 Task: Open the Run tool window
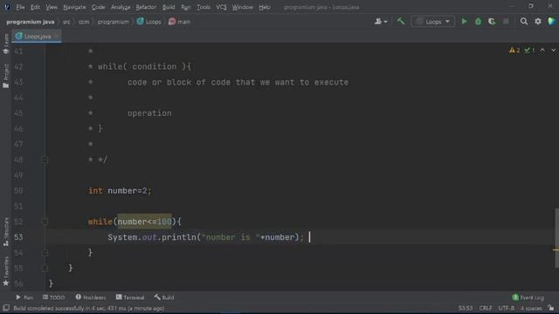click(x=24, y=297)
